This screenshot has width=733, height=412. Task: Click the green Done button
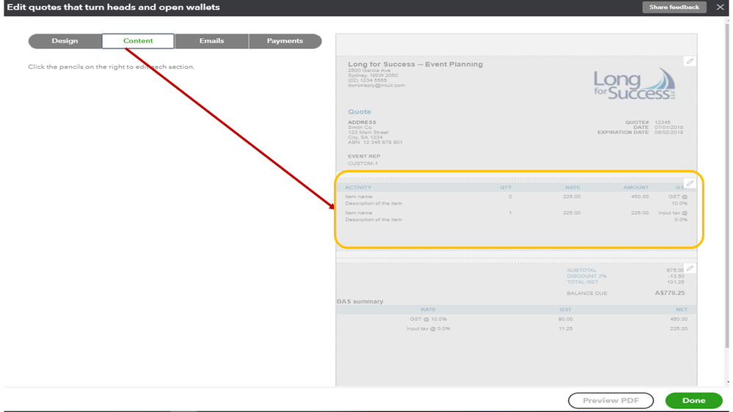tap(693, 400)
